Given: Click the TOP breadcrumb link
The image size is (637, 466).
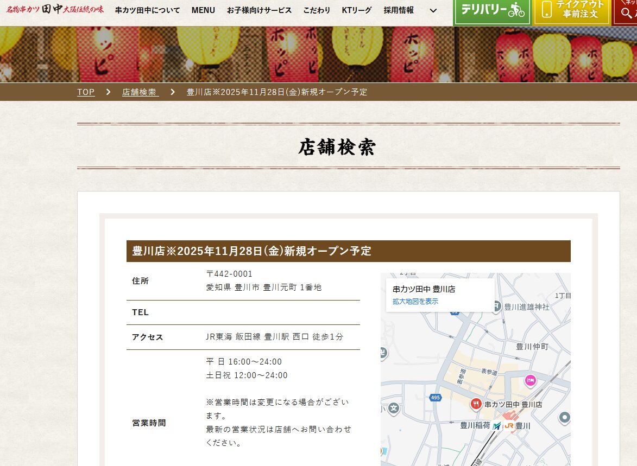Looking at the screenshot, I should pos(86,92).
